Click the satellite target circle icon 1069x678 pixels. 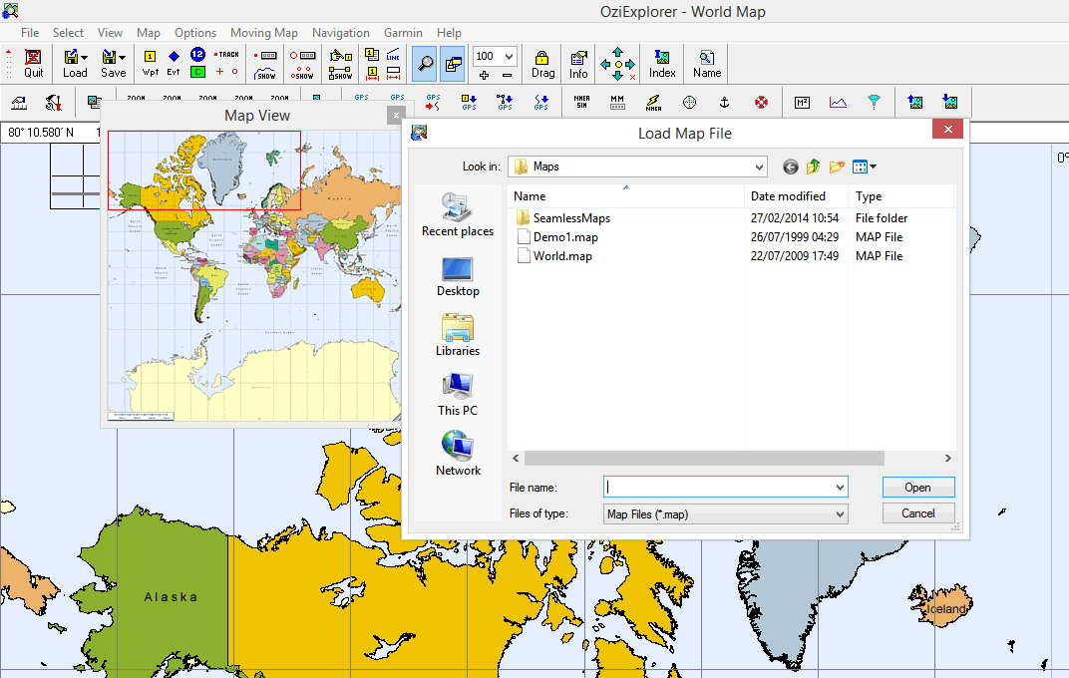[689, 103]
